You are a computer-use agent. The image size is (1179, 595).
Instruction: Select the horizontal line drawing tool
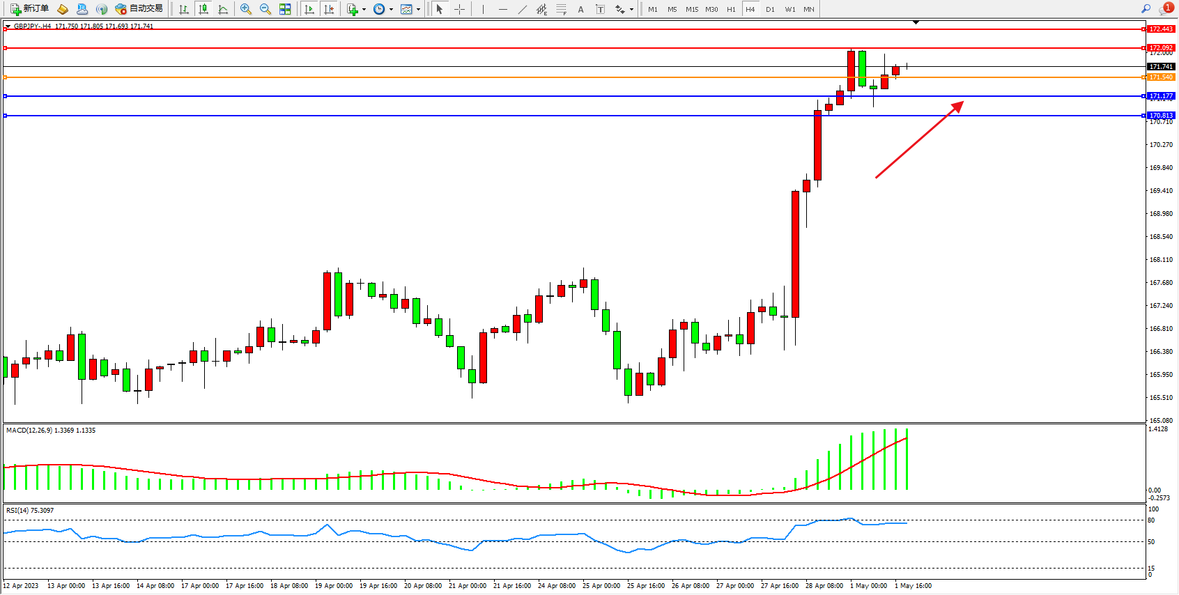point(502,9)
